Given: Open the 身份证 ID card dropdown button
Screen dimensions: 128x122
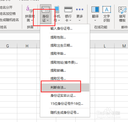Looking at the screenshot, I should 46,14.
